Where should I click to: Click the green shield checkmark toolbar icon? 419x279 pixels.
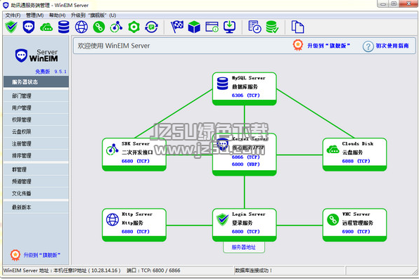11,27
